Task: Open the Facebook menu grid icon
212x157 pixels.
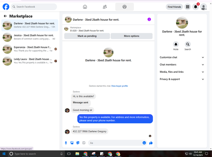Action: [x=187, y=7]
